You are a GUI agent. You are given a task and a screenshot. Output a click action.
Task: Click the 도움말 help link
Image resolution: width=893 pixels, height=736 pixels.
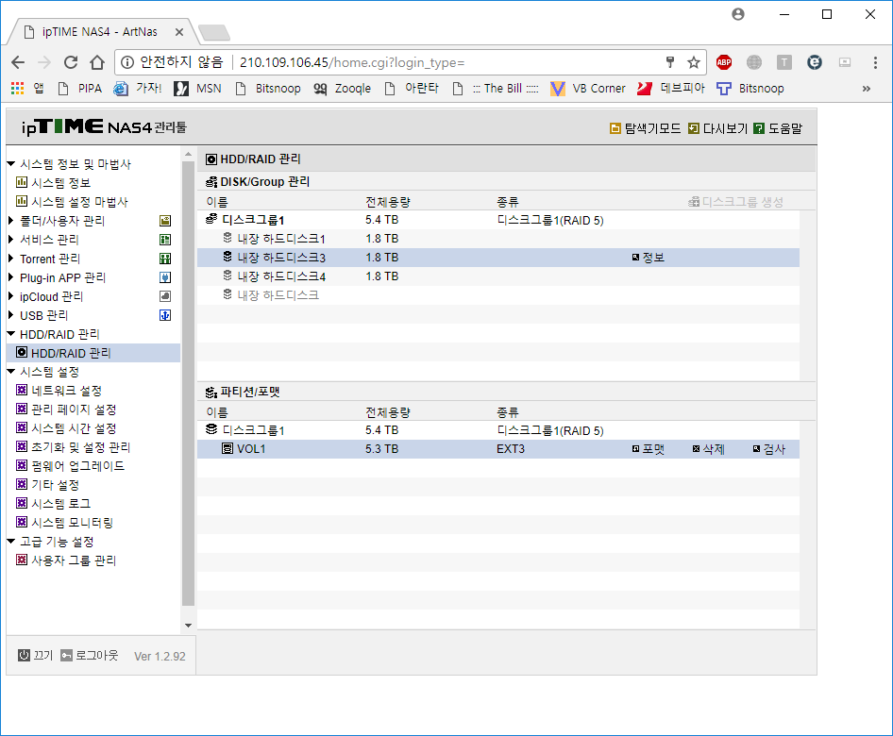point(778,128)
